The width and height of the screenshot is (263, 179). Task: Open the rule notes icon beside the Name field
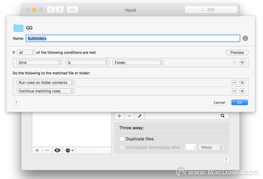[245, 38]
